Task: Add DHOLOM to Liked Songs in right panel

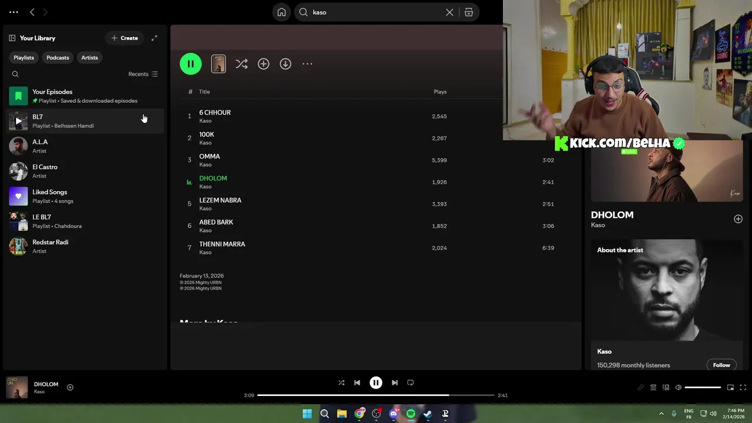Action: (738, 219)
